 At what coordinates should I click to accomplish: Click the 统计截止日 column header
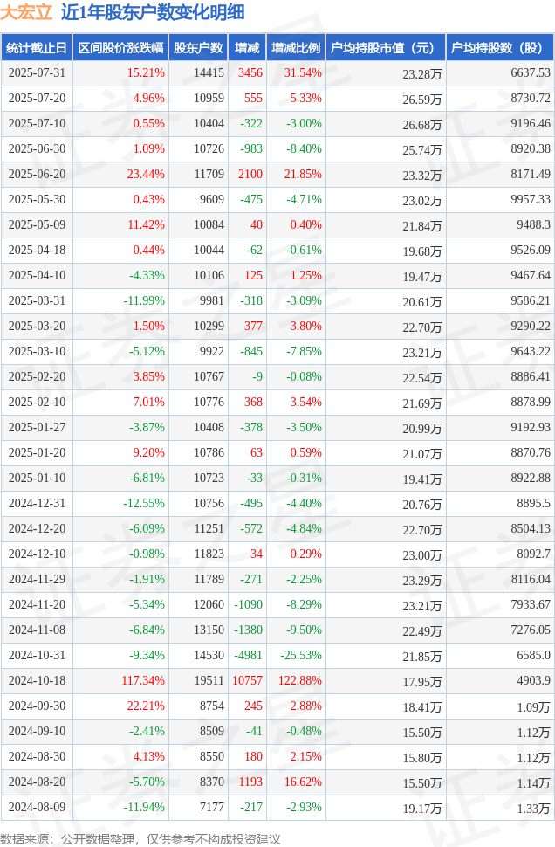tap(37, 47)
